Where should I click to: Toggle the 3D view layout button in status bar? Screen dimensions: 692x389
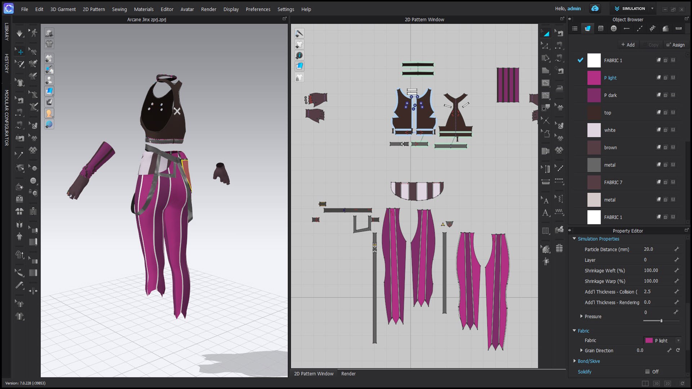tap(656, 383)
